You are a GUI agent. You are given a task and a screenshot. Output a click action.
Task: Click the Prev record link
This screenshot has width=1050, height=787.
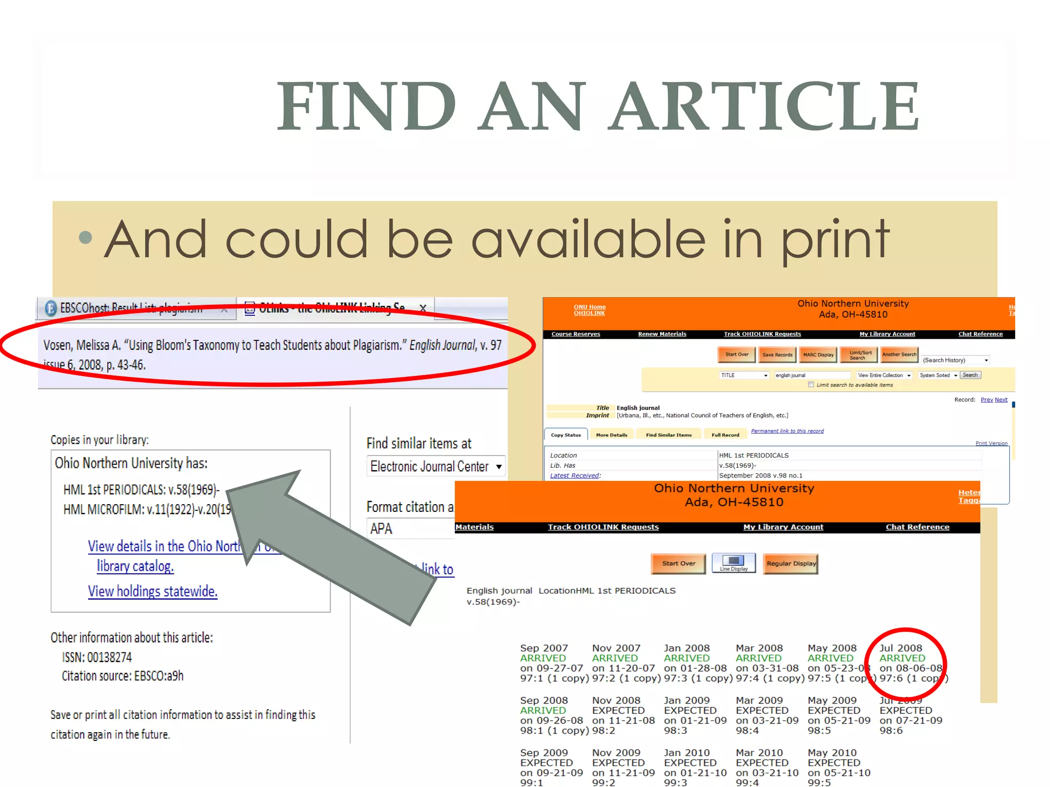coord(986,400)
